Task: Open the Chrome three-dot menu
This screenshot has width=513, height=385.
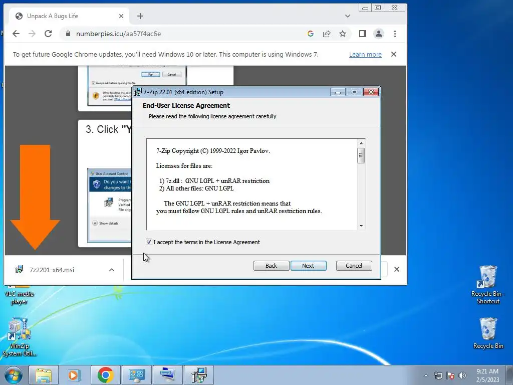Action: (x=395, y=34)
